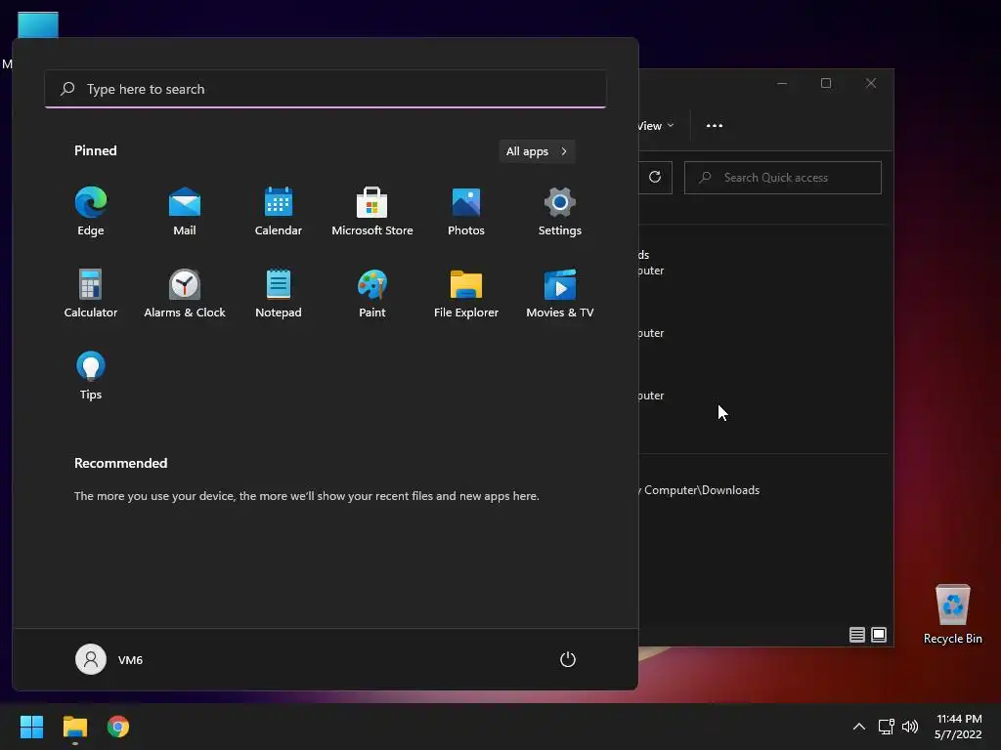Click the Windows Start button on taskbar
The width and height of the screenshot is (1001, 750).
click(x=32, y=727)
